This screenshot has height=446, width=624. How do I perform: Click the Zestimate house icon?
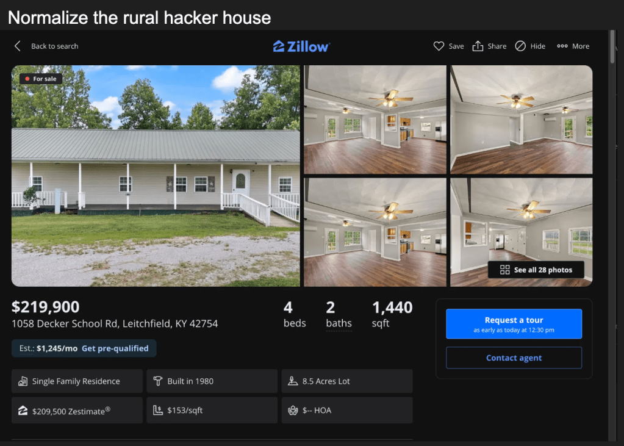tap(23, 411)
